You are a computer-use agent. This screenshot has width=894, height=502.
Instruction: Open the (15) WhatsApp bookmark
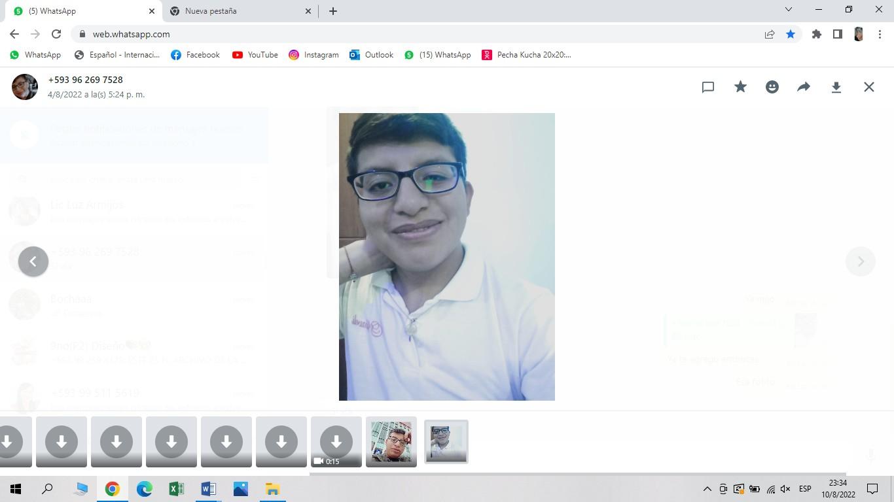click(438, 55)
